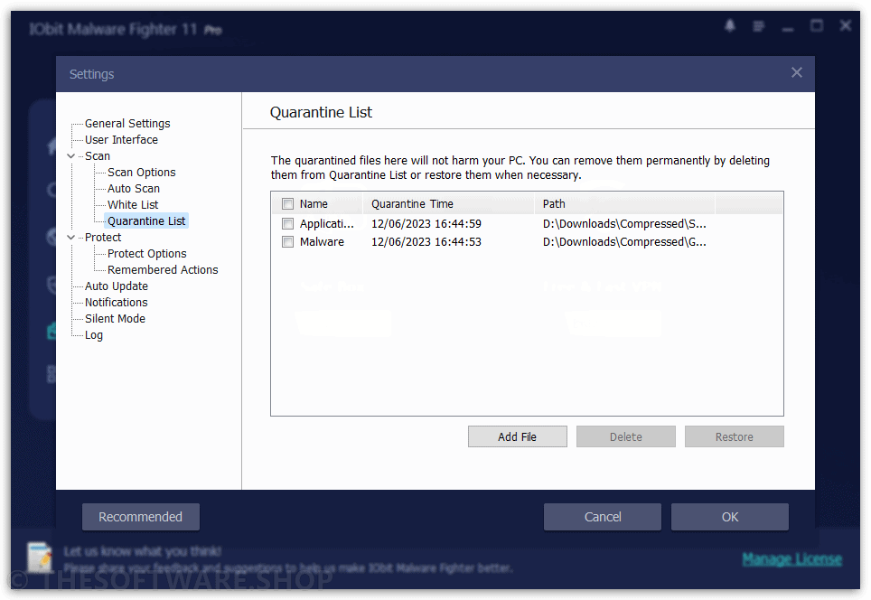Click the Add File button
871x600 pixels.
point(517,436)
